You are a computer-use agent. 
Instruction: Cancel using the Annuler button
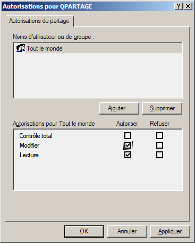(x=127, y=231)
